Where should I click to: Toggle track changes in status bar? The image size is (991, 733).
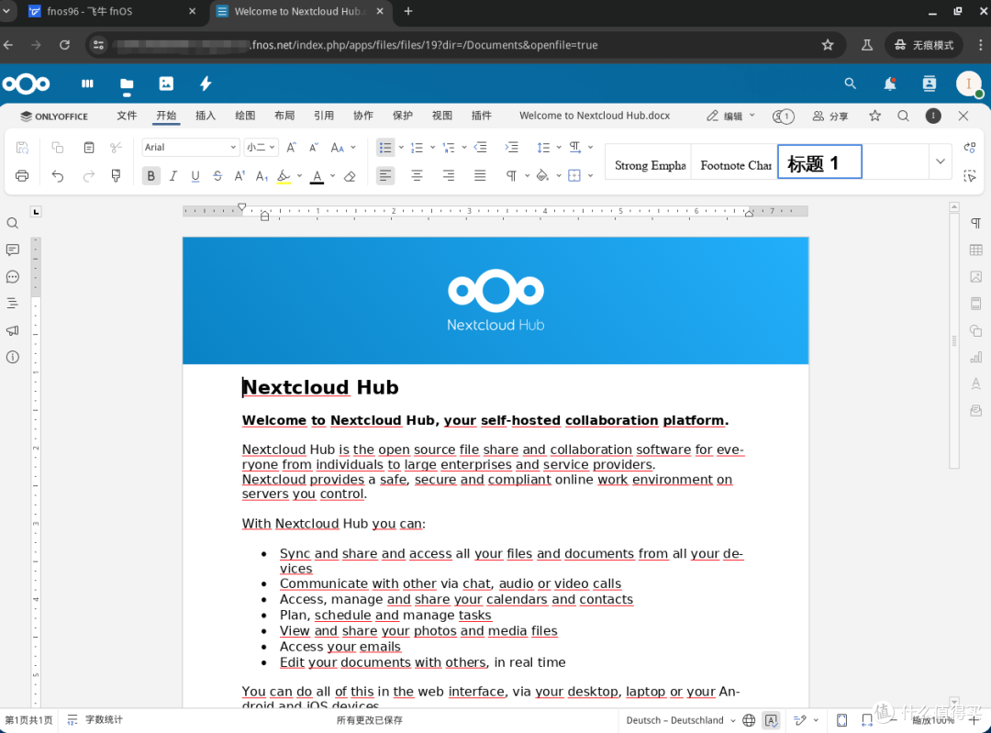coord(800,720)
